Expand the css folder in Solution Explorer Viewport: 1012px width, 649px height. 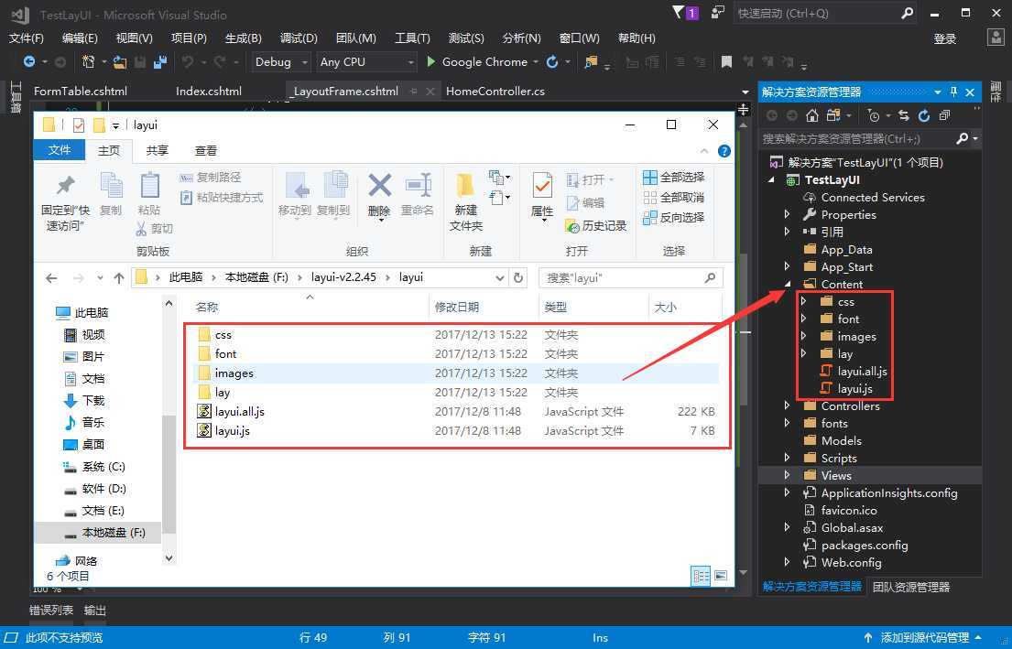(803, 301)
